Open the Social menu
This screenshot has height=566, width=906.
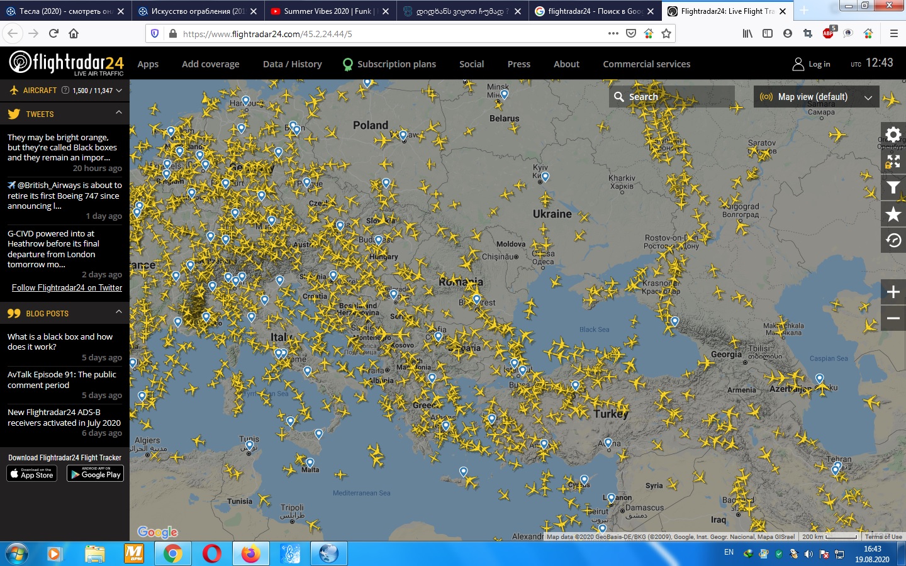click(x=472, y=64)
